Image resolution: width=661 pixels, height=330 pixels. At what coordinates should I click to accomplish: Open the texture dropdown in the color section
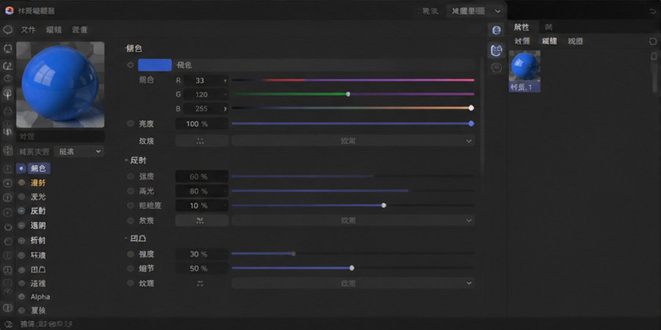click(353, 141)
